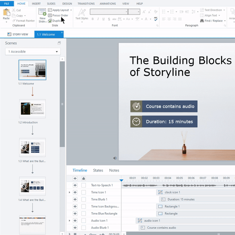Select the 1.2 Introduction slide thumbnail
Viewport: 235px width, 235px height.
(33, 108)
